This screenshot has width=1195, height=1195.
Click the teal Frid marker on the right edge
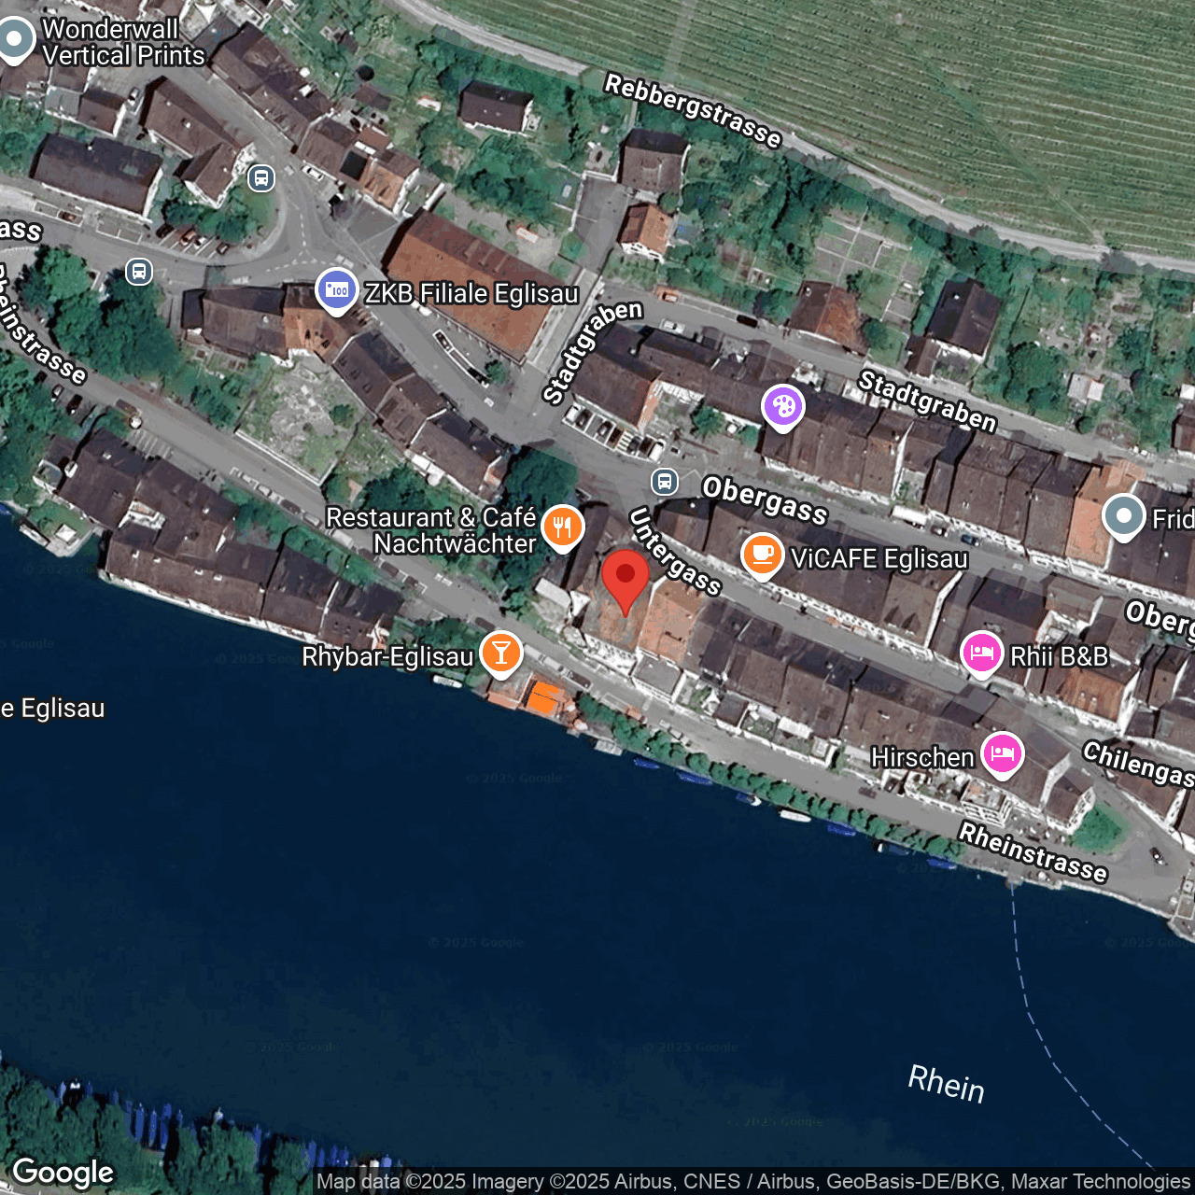(x=1125, y=516)
